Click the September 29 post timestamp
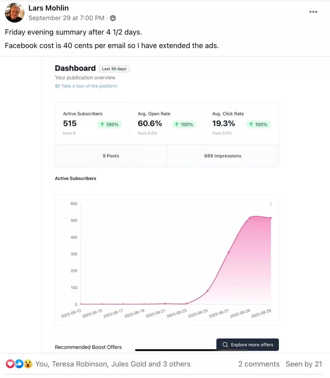 coord(66,18)
